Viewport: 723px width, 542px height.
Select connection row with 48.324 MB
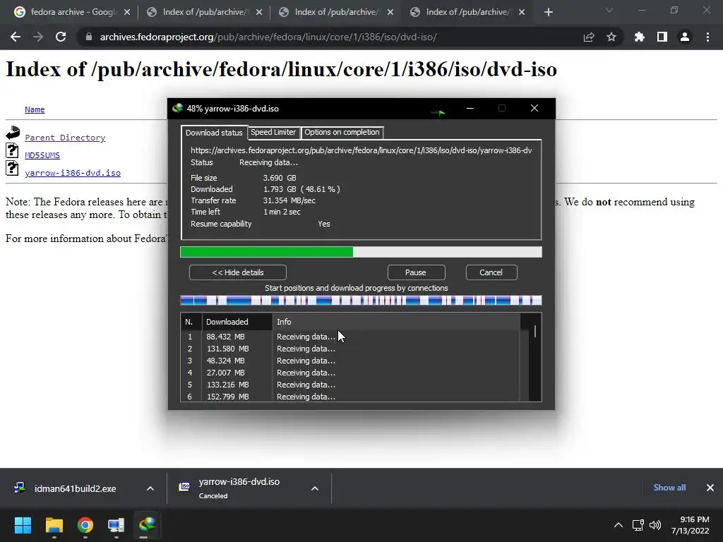point(350,361)
